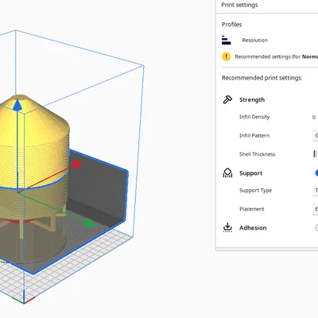This screenshot has height=318, width=318.
Task: Click the Adhesion section title
Action: point(253,227)
